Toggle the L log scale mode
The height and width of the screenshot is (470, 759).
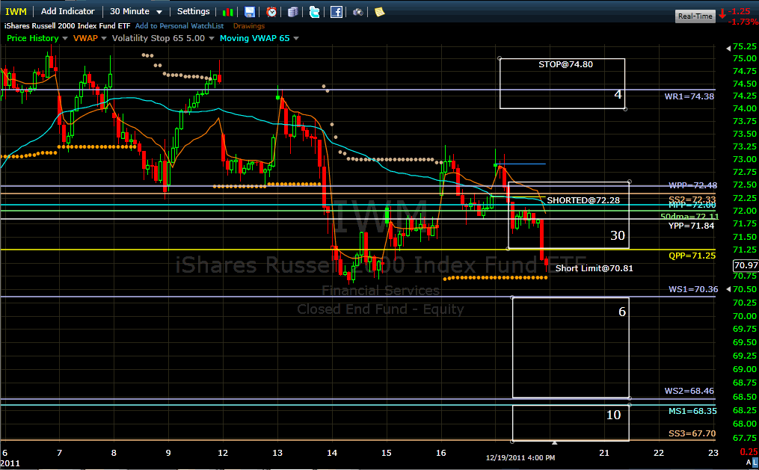pyautogui.click(x=755, y=463)
